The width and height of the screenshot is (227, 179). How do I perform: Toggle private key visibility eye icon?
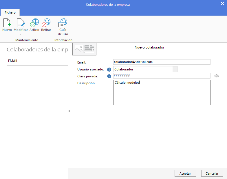click(x=217, y=76)
